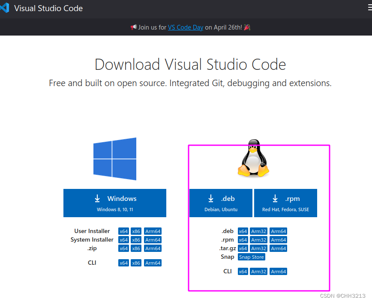Click the CLI label under Linux
372x302 pixels.
pos(228,271)
